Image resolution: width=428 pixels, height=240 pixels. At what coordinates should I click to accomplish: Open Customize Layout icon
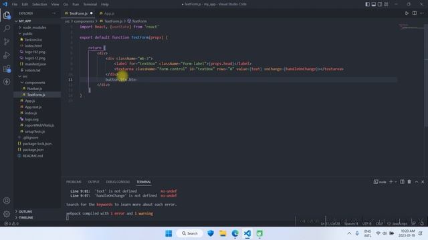point(386,4)
